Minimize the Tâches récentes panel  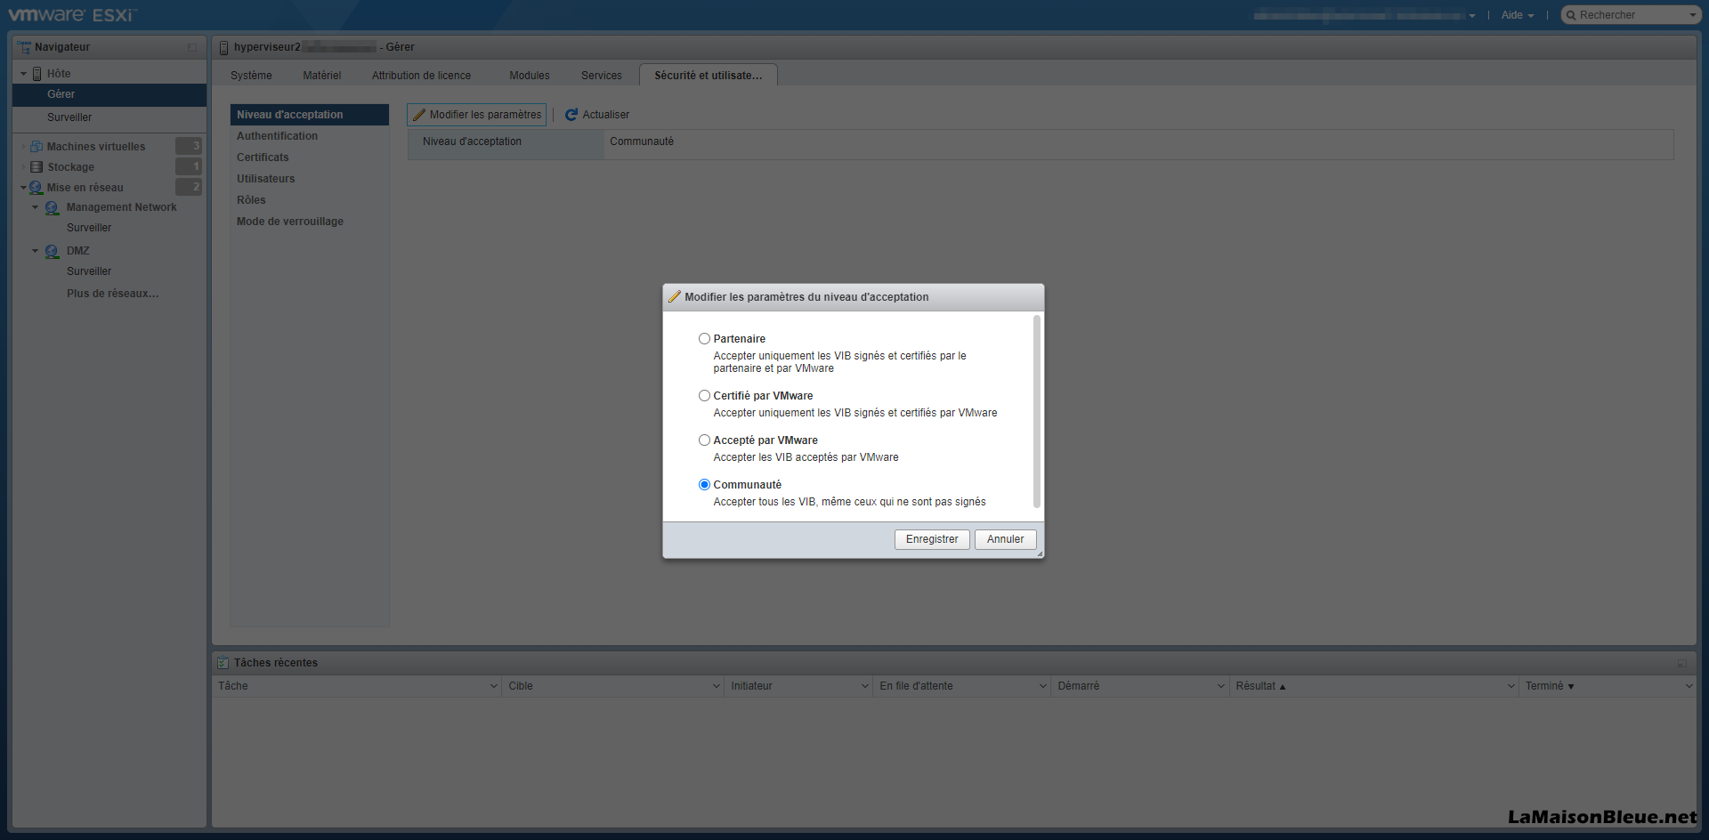coord(1682,663)
